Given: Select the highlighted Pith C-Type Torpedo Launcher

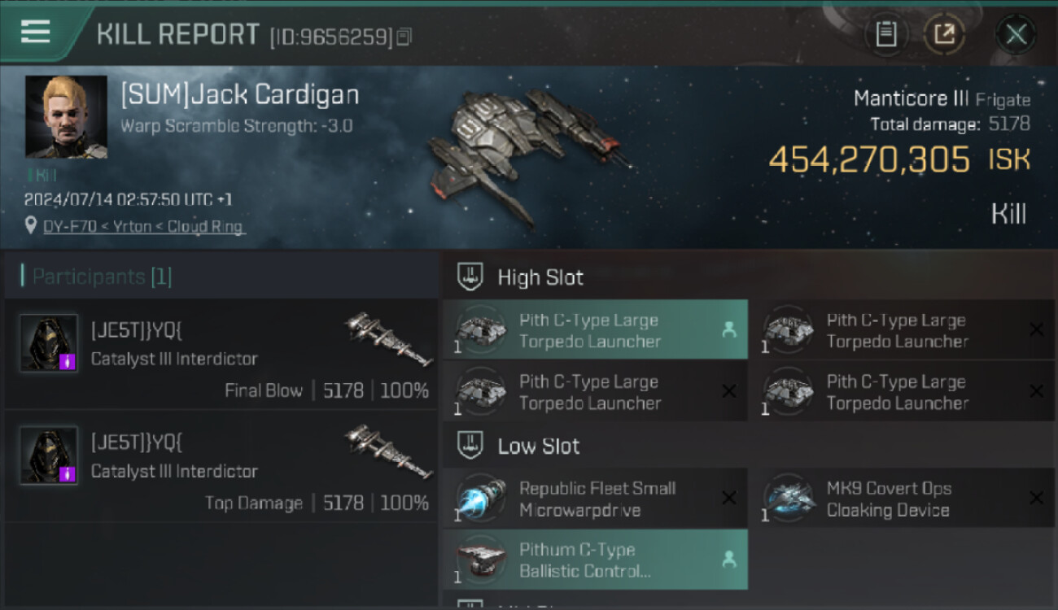Looking at the screenshot, I should click(x=595, y=329).
